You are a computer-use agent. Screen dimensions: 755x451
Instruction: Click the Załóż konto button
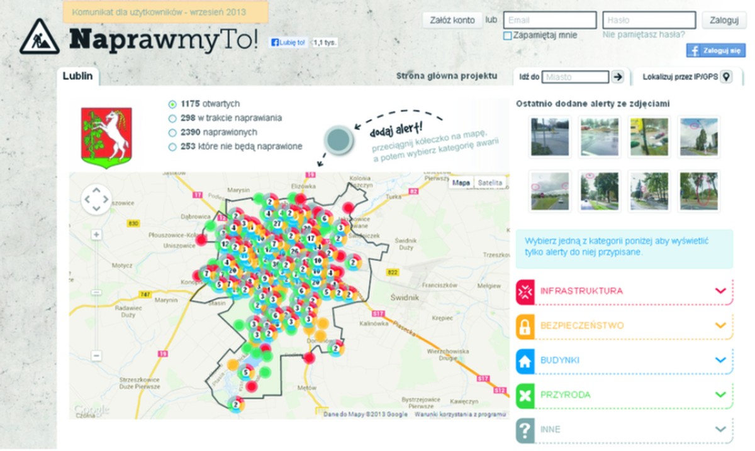click(x=452, y=20)
